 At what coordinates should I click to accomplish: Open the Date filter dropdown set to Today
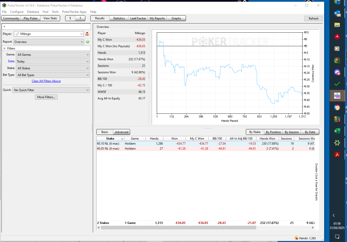[53, 62]
